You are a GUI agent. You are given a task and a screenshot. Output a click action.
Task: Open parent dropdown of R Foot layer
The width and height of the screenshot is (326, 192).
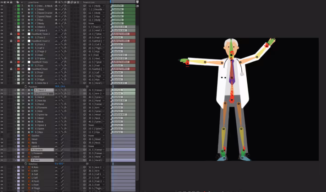point(97,181)
